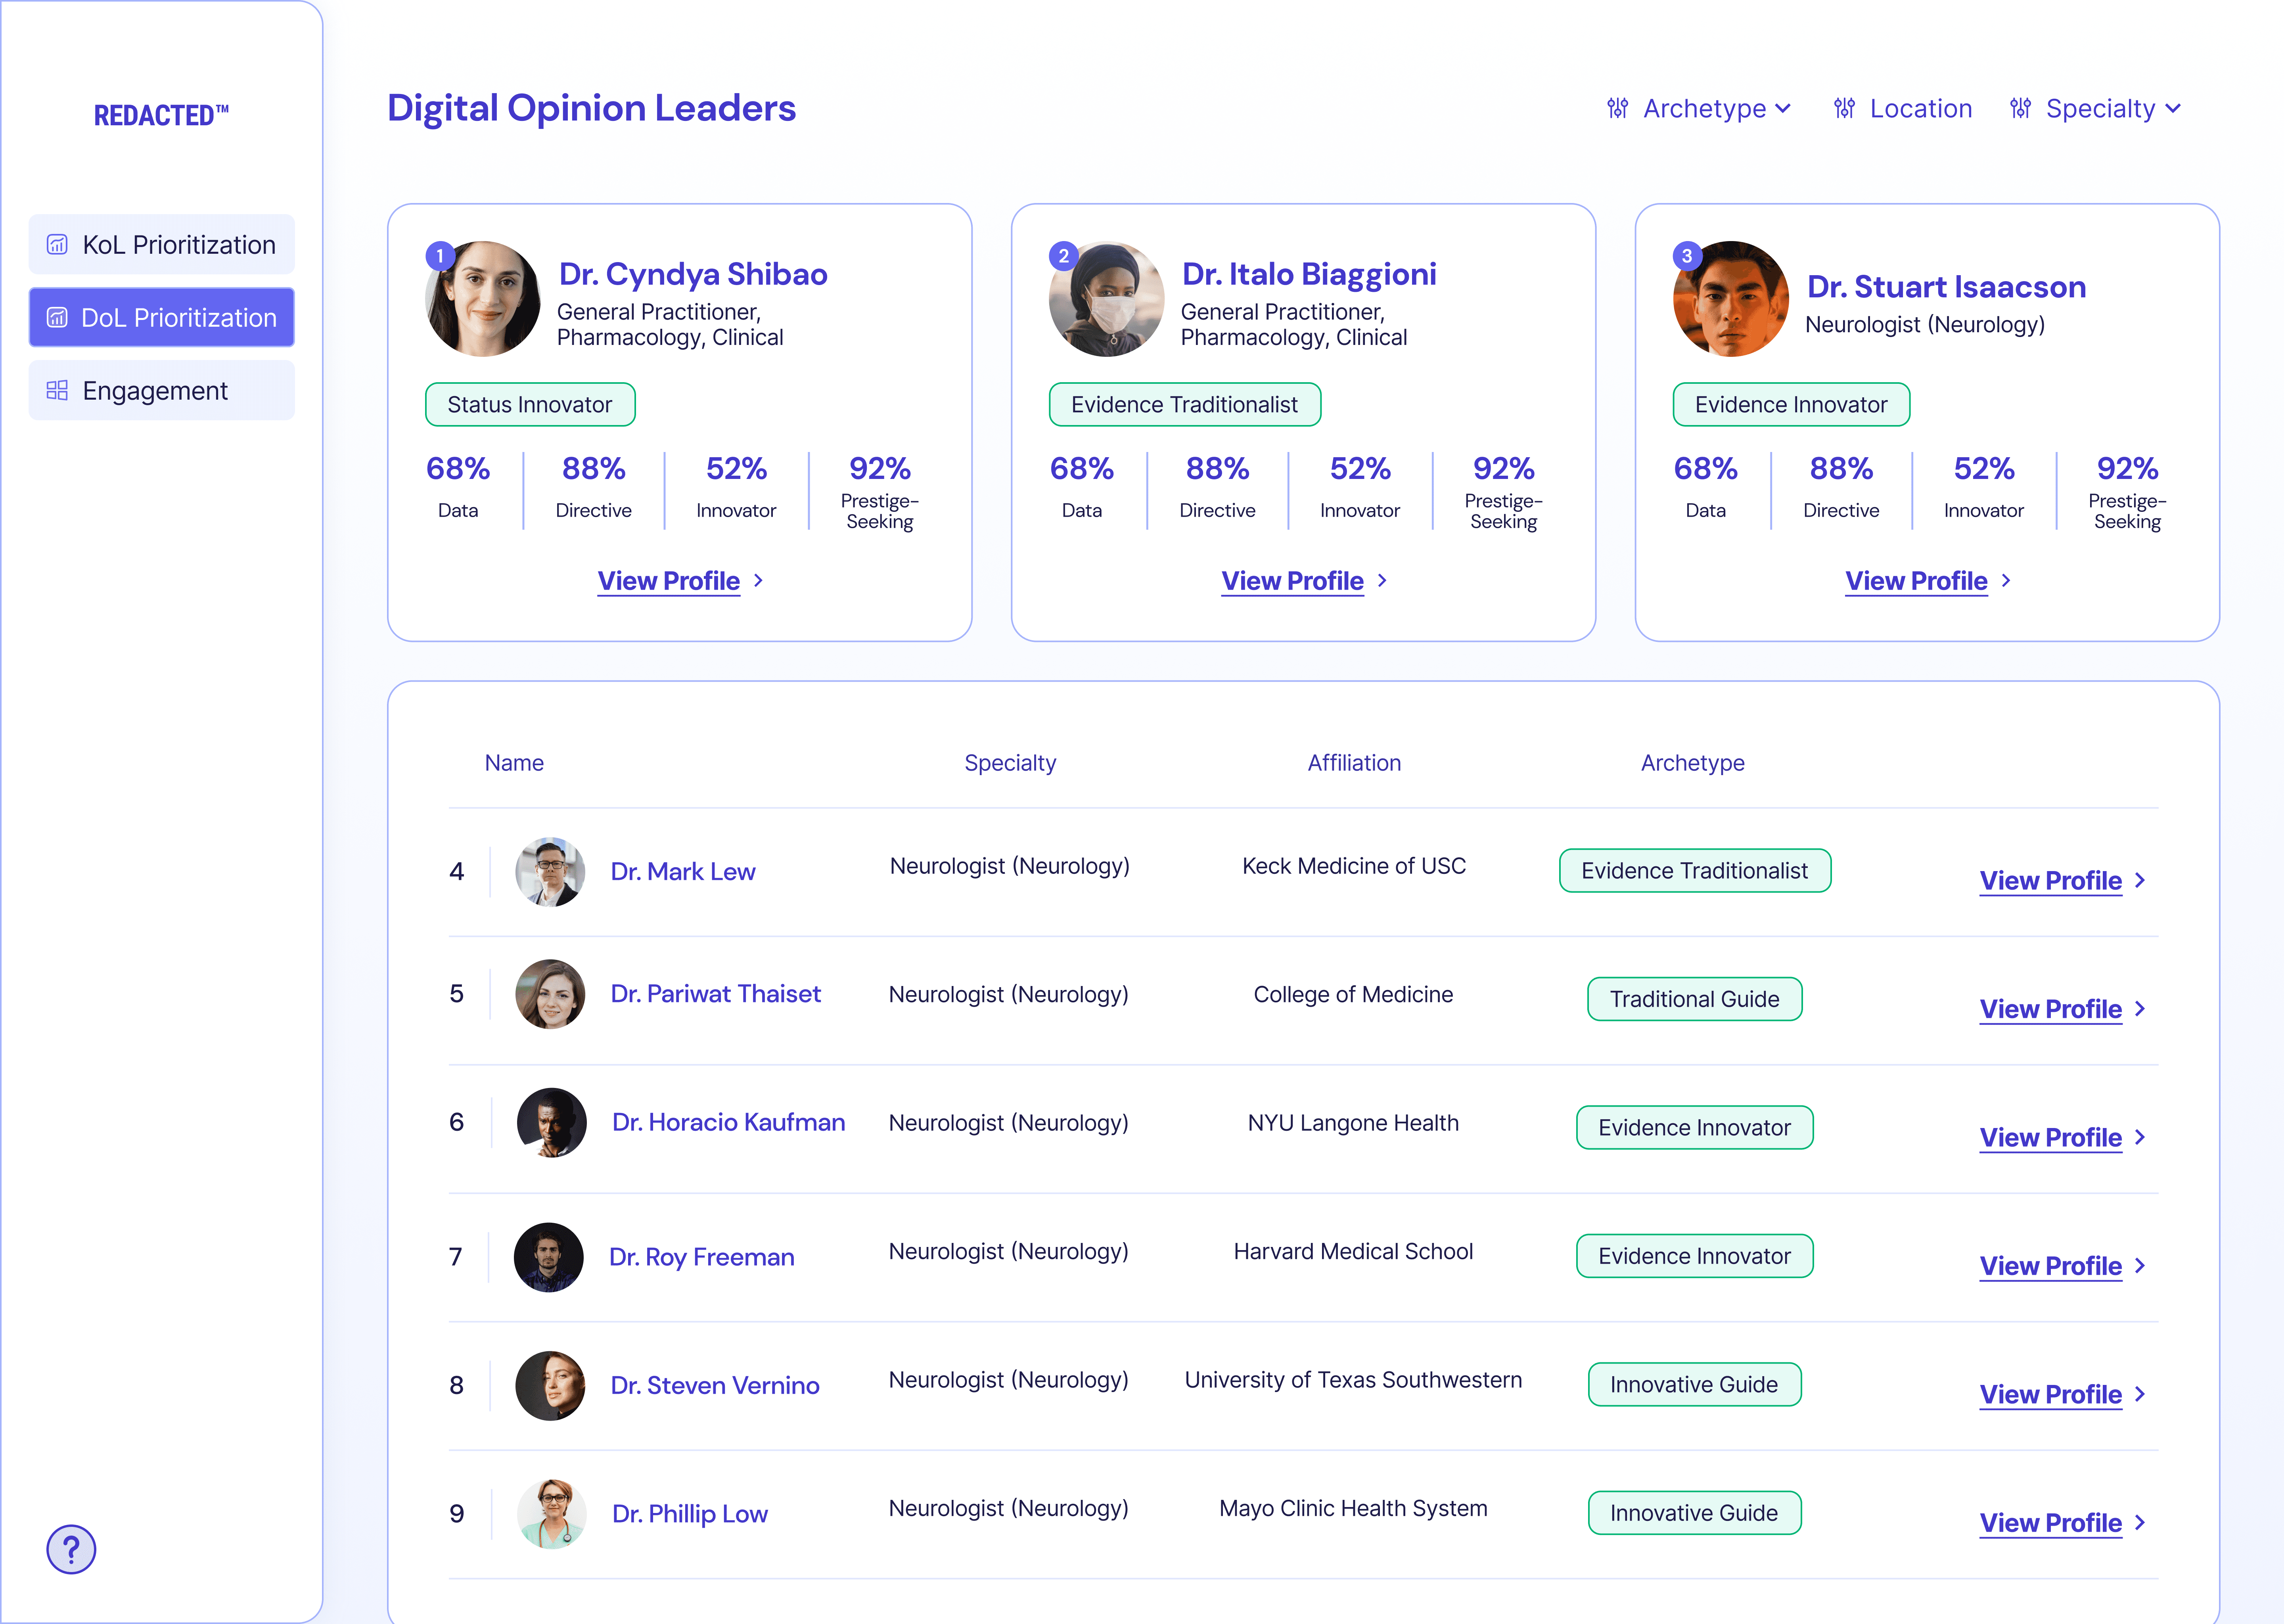Open View Profile for Dr. Steven Vernino

[x=2051, y=1395]
